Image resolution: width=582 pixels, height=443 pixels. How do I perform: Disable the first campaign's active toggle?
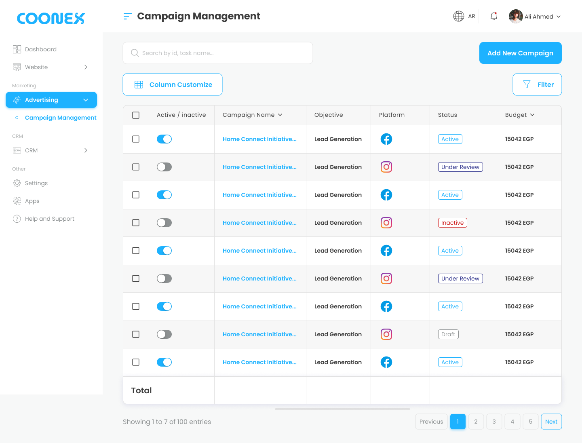(164, 139)
